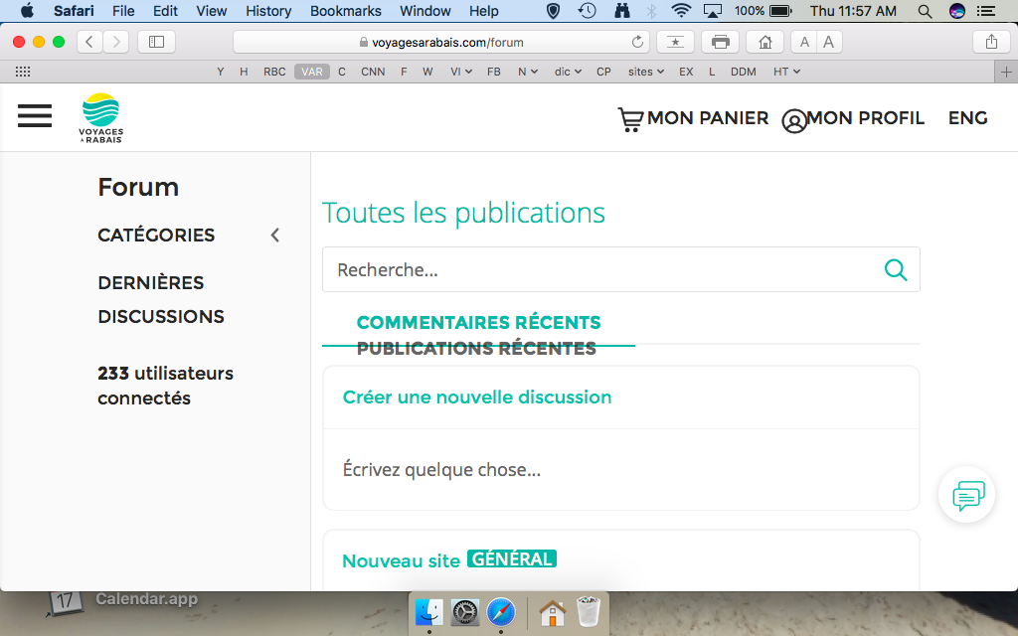The width and height of the screenshot is (1018, 636).
Task: Collapse the Catégories chevron
Action: (275, 235)
